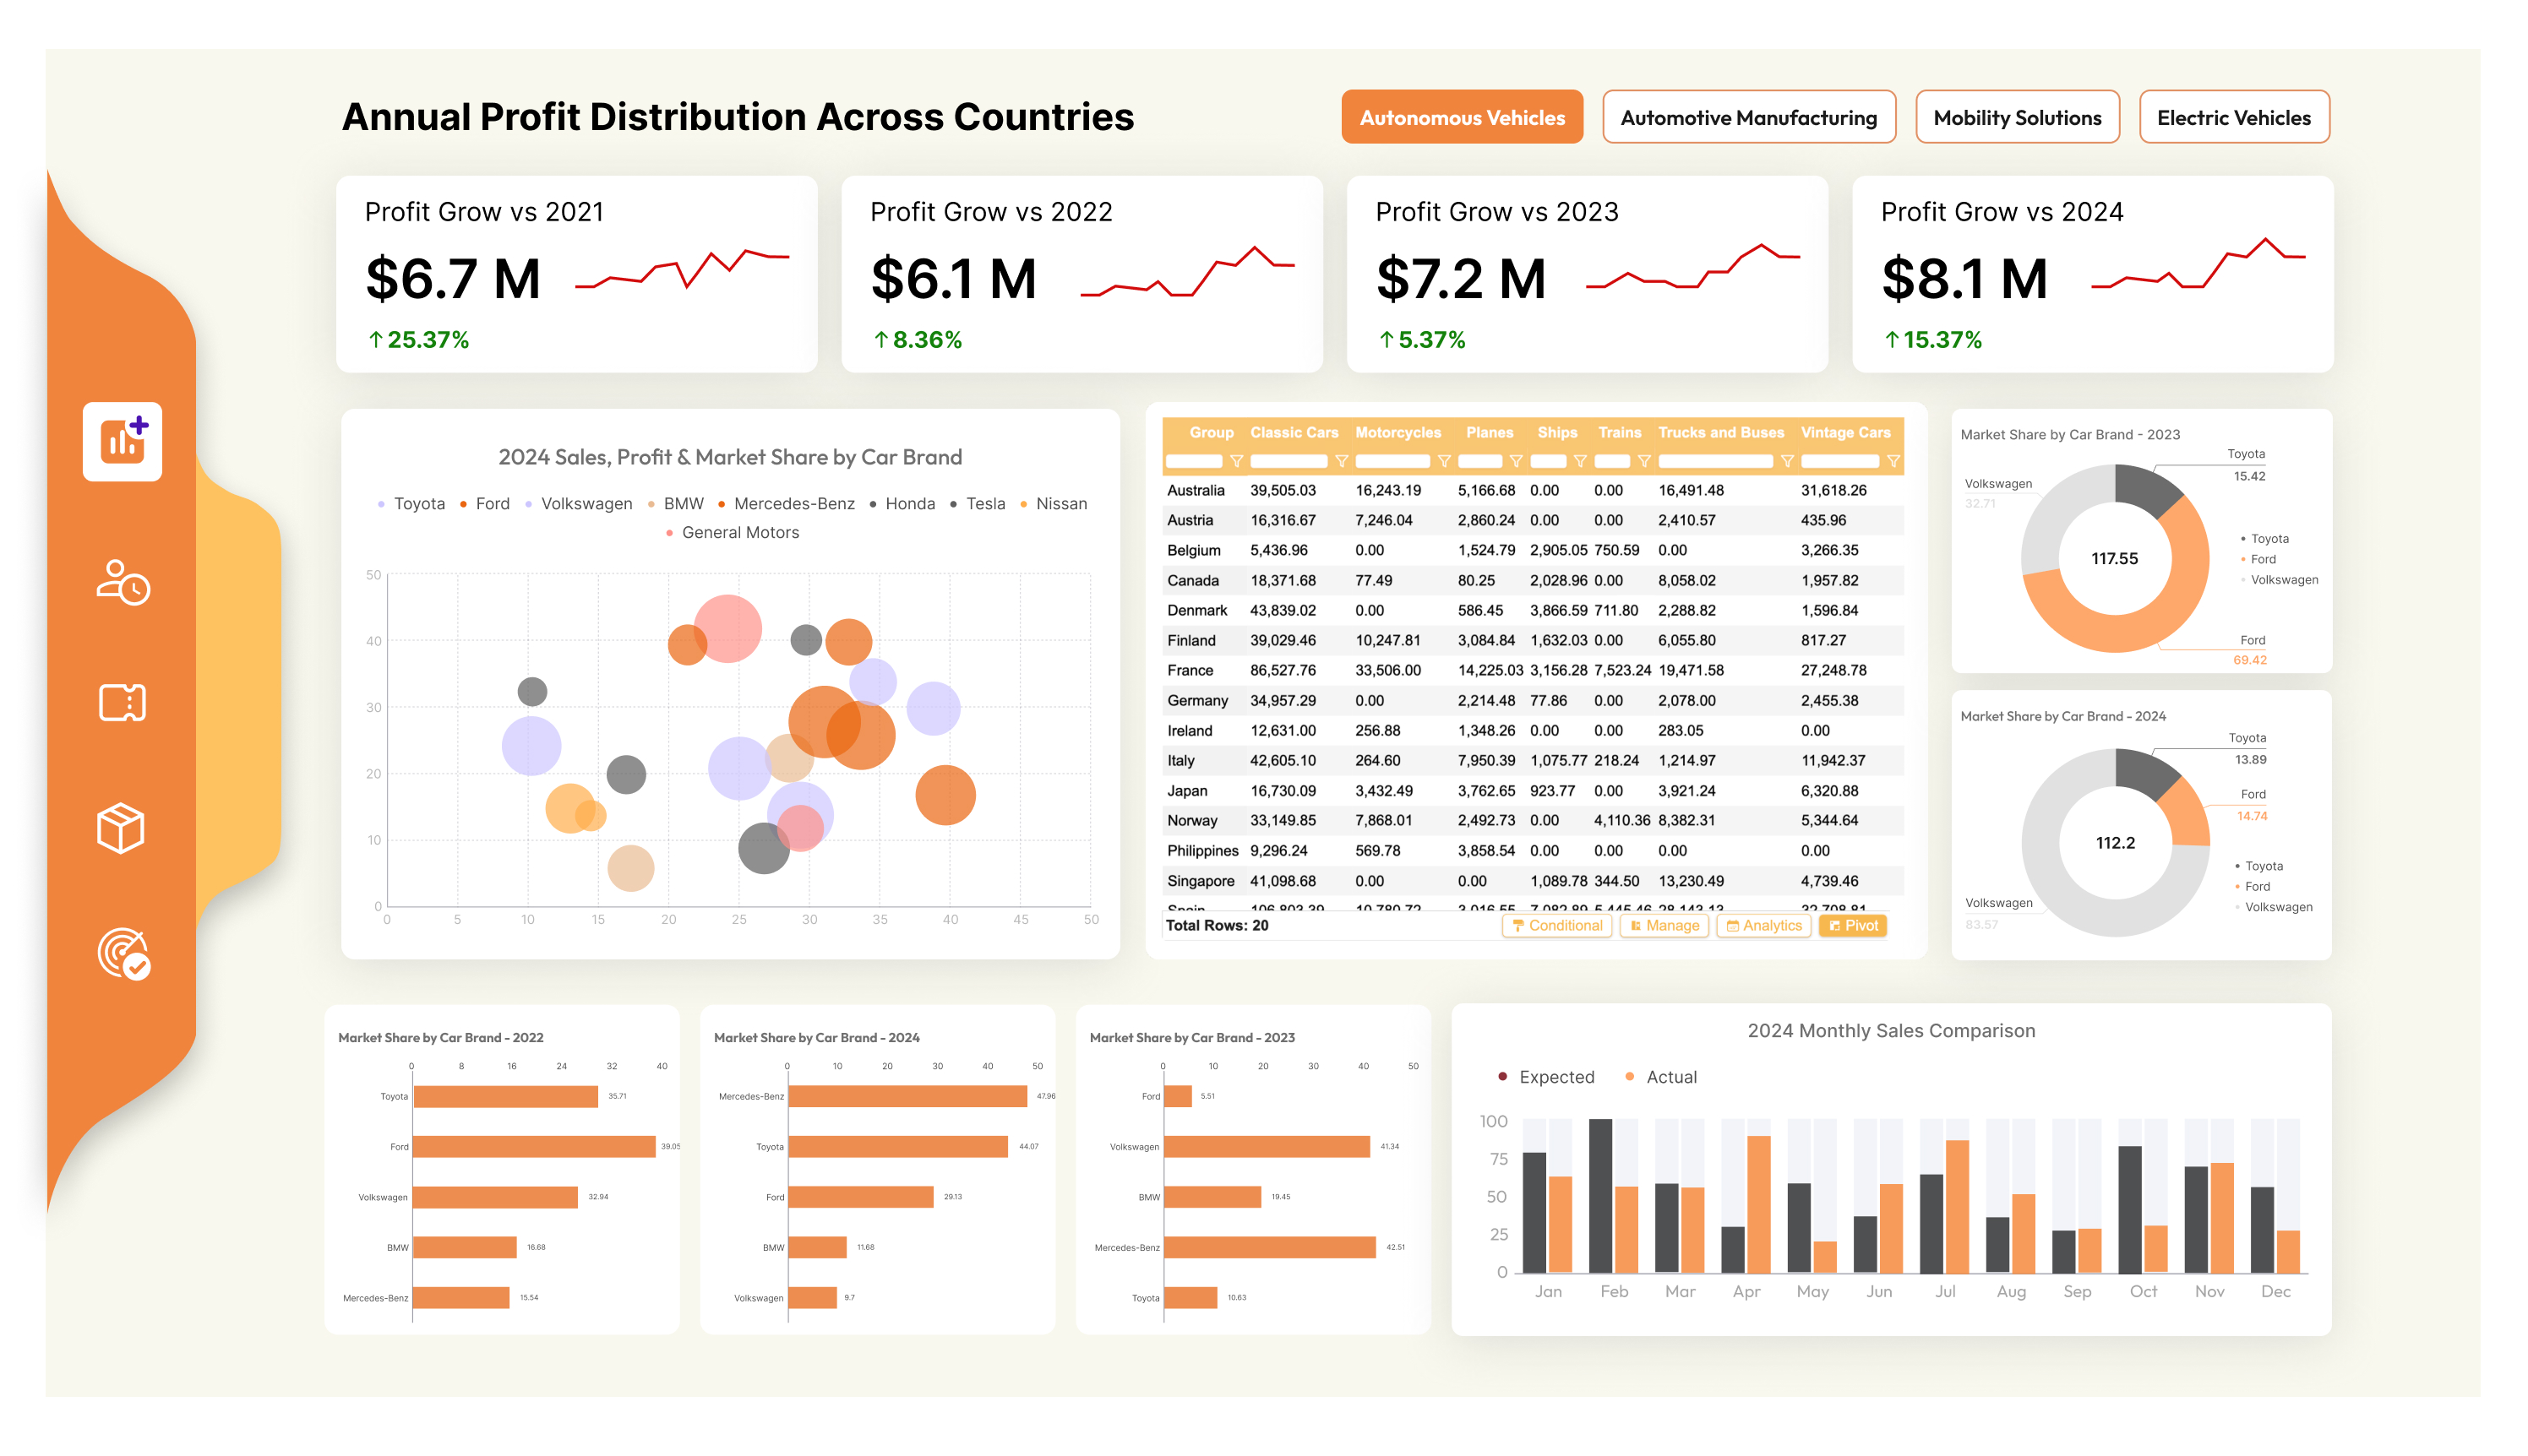Viewport: 2528px width, 1456px height.
Task: Click the filter input field under the Group column
Action: click(1194, 461)
